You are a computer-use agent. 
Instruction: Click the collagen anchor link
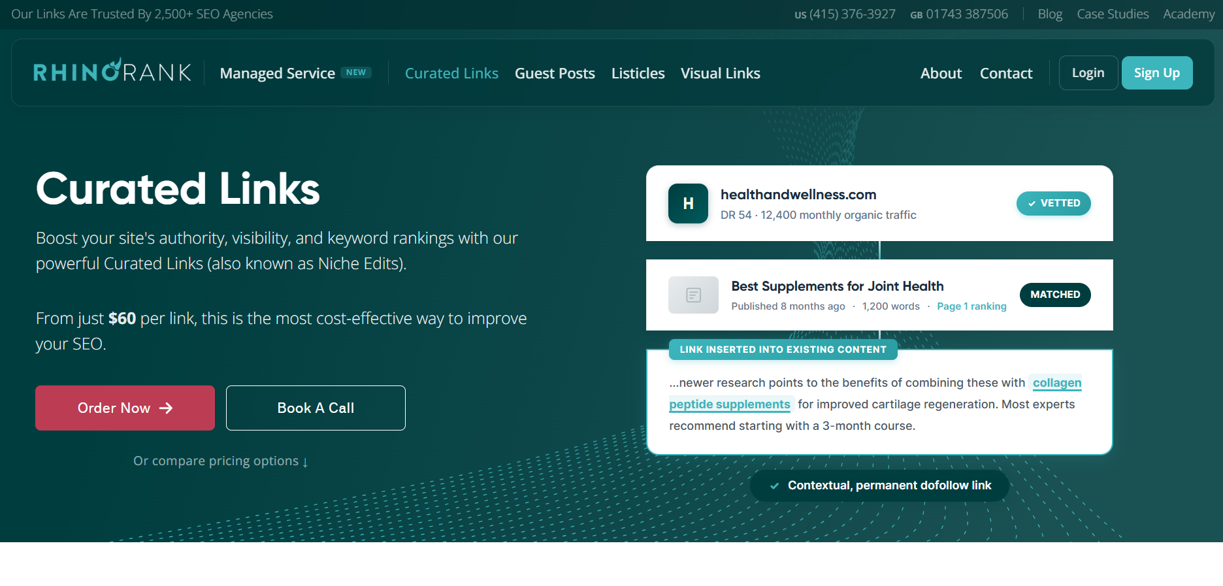click(x=1057, y=383)
